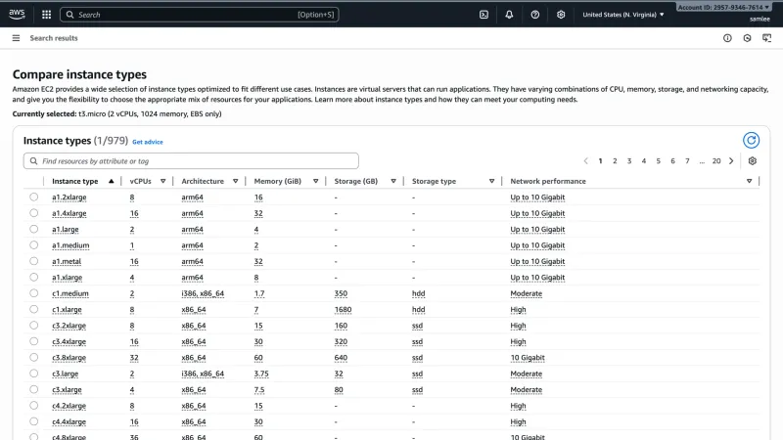Open the AWS home logo
The height and width of the screenshot is (440, 783).
click(17, 15)
